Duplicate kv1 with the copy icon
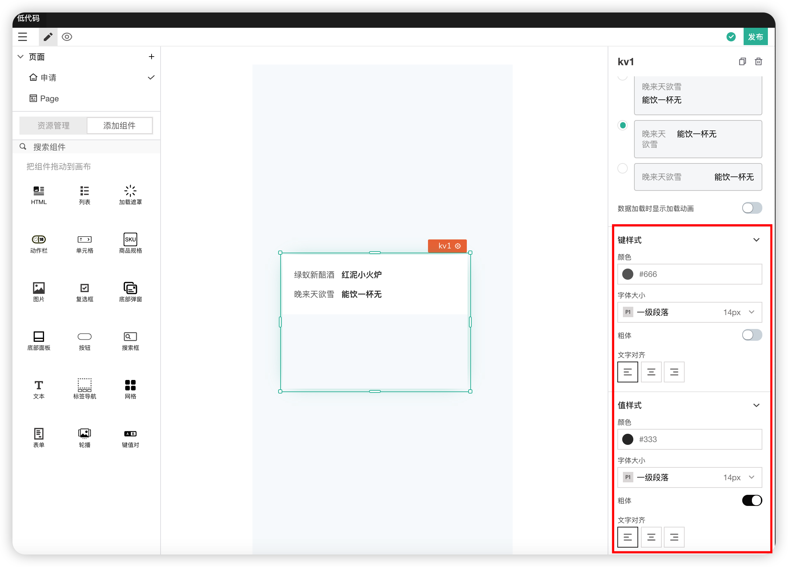788x567 pixels. [x=742, y=61]
